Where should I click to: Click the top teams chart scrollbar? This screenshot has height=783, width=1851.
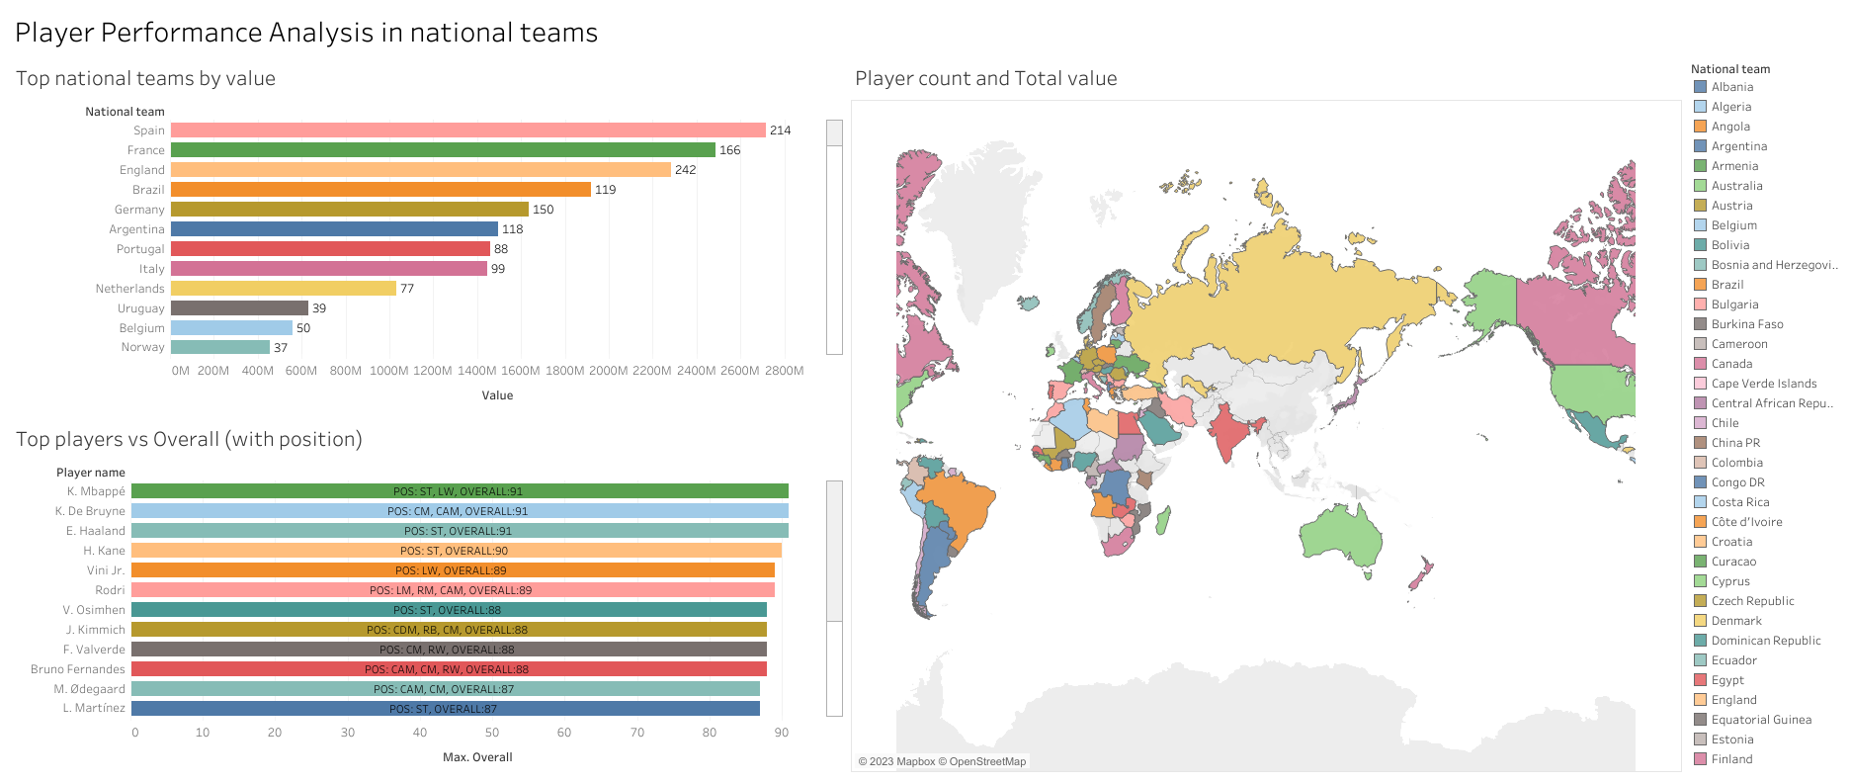tap(834, 237)
